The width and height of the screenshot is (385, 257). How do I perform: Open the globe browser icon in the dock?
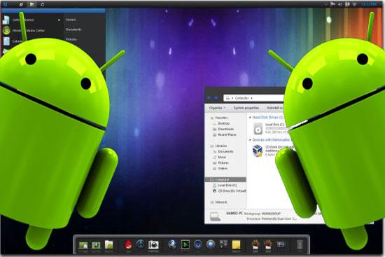pyautogui.click(x=173, y=244)
